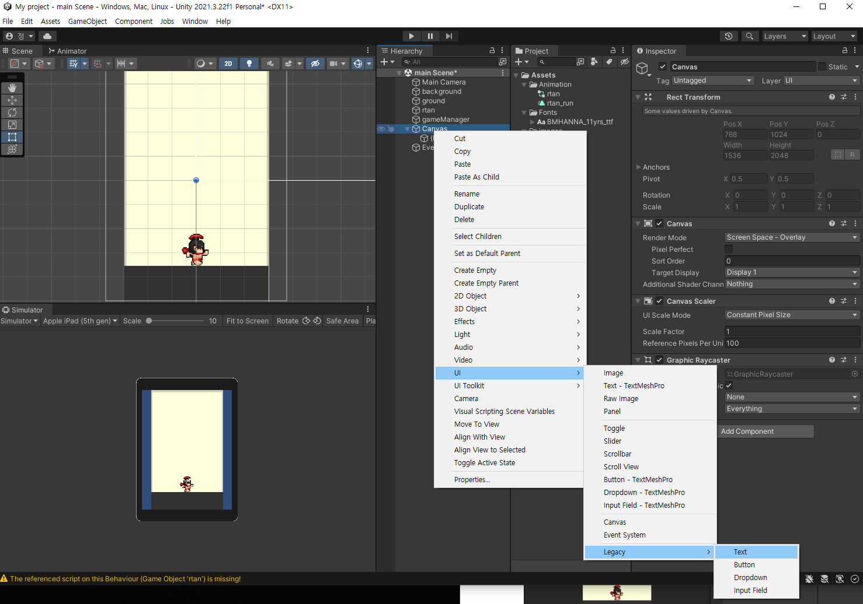Click the Sort Order input field
863x604 pixels.
pos(792,261)
